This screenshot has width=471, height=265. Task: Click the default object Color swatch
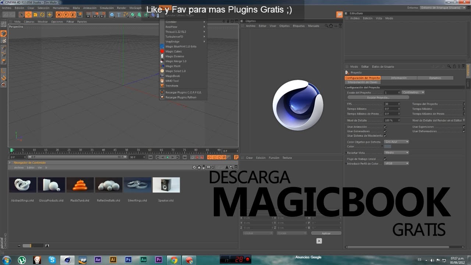[x=387, y=146]
